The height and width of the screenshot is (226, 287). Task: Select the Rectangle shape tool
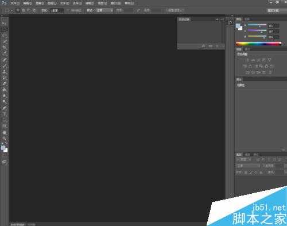click(x=4, y=126)
